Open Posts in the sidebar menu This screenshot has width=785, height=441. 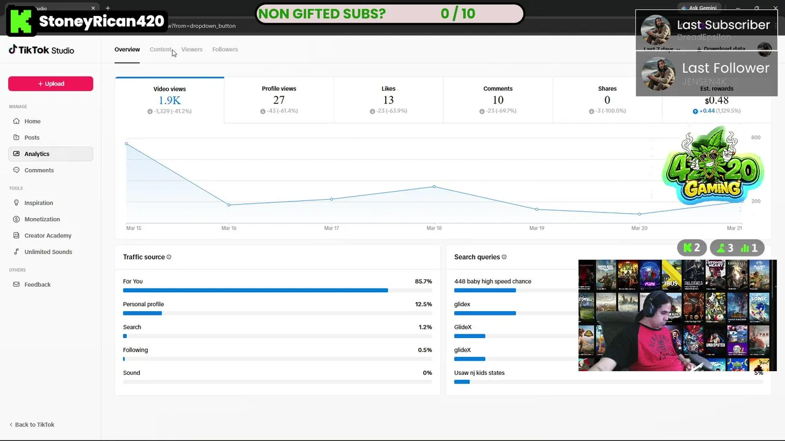click(50, 138)
